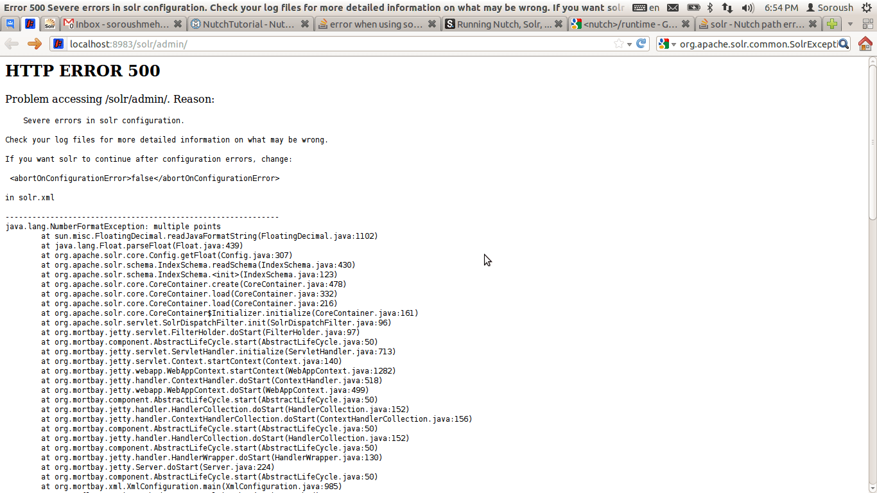Viewport: 877px width, 493px height.
Task: Click the IndexSchema.readSchema stack trace line
Action: pos(198,265)
